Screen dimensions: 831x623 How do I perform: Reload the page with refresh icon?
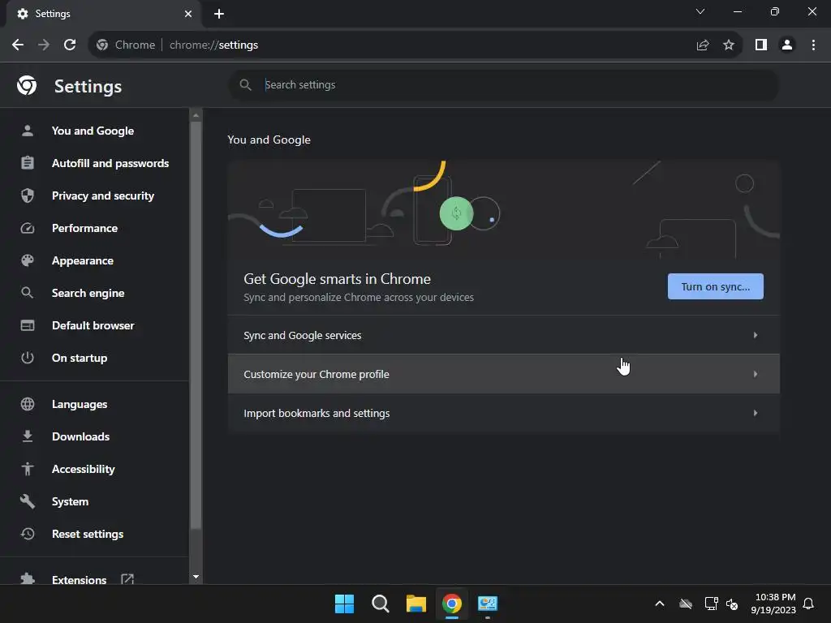(70, 45)
